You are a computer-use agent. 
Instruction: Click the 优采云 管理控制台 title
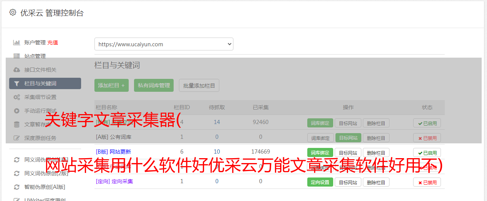click(x=52, y=13)
